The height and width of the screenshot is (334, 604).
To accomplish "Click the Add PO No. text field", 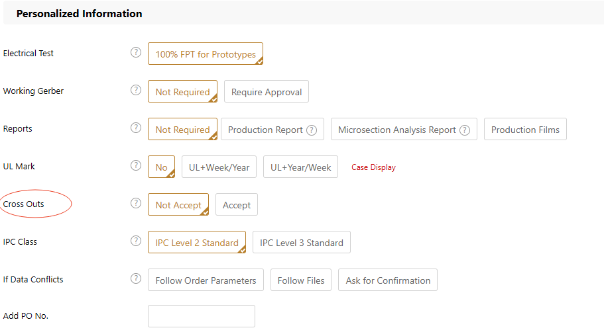I will pos(202,316).
